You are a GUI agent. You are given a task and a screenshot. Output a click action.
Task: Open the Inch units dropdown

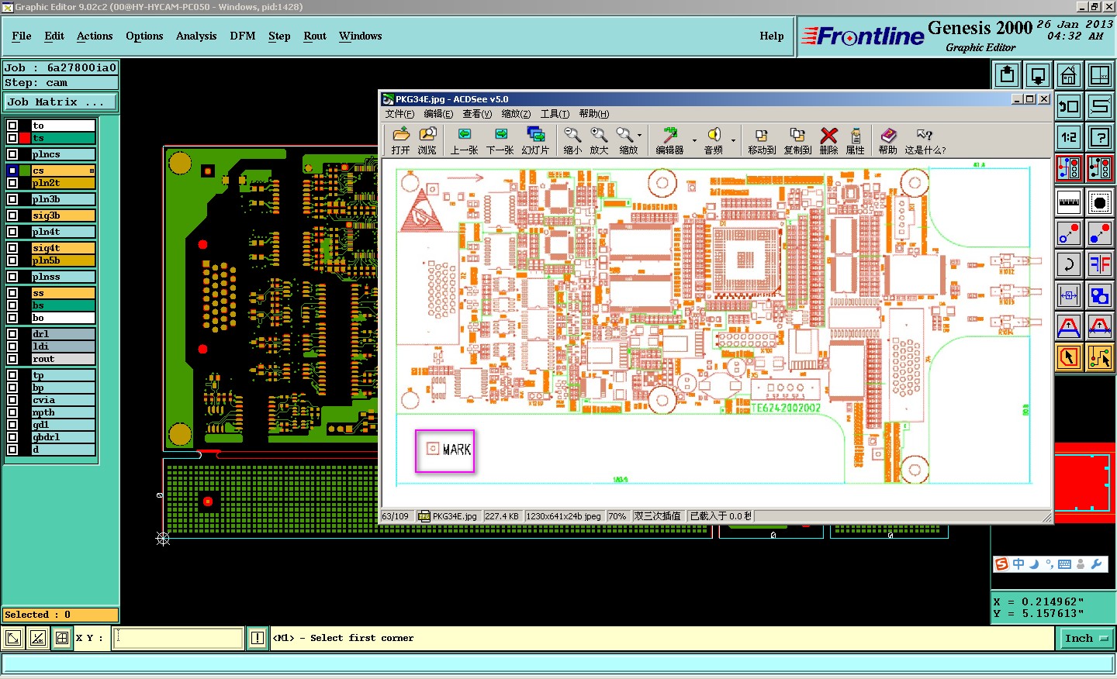tap(1084, 638)
